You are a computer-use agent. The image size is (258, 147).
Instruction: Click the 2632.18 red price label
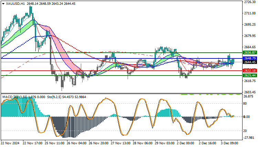250,71
